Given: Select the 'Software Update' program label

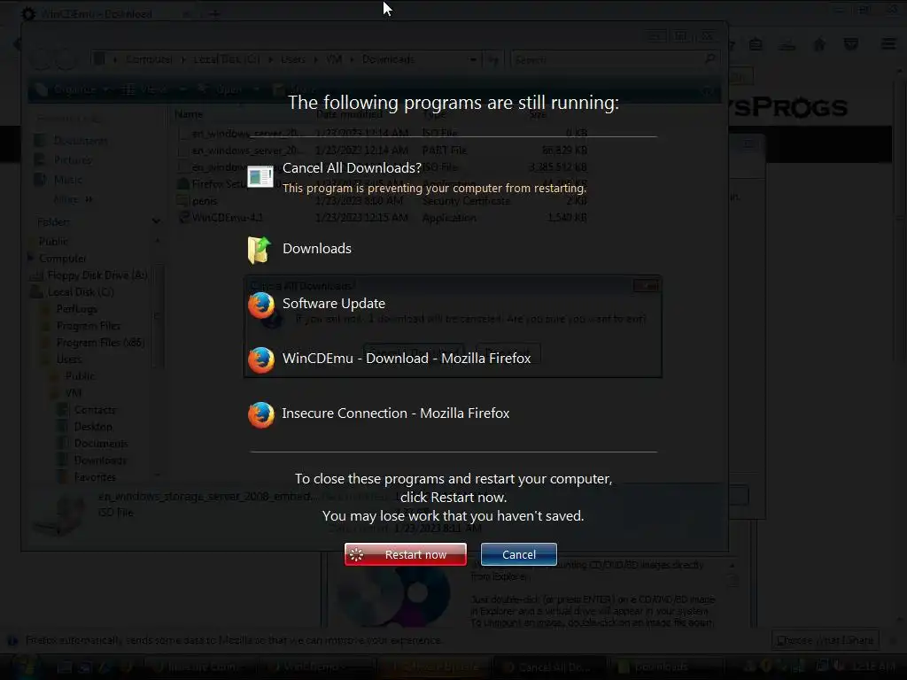Looking at the screenshot, I should click(334, 304).
